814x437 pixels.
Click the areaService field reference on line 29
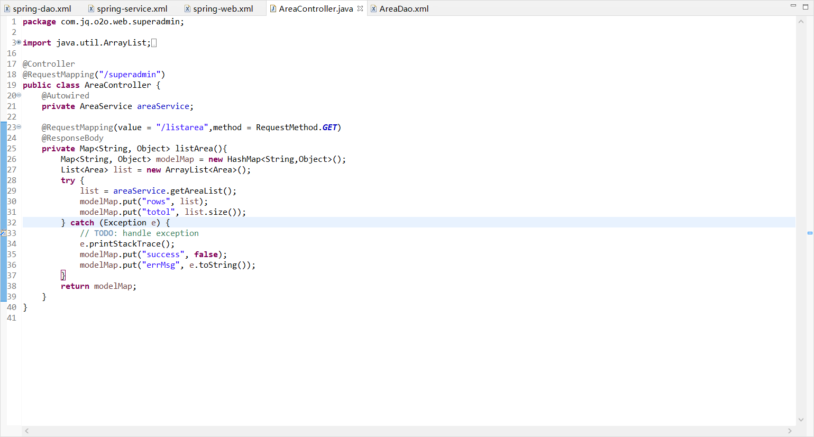click(x=139, y=191)
